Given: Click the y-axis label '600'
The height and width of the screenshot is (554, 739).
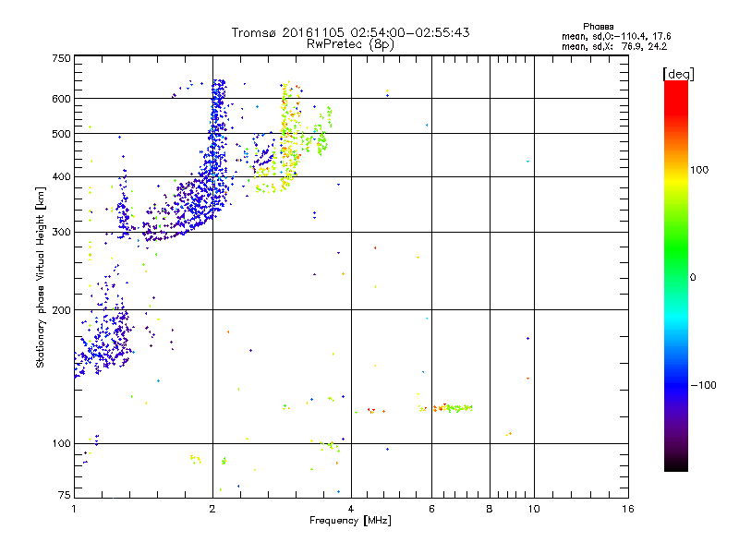Looking at the screenshot, I should coord(61,99).
